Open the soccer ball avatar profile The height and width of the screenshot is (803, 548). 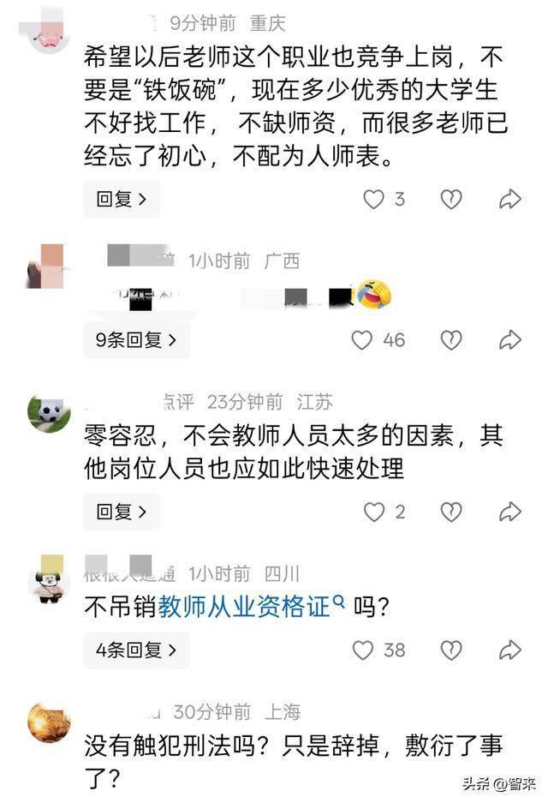tap(49, 414)
